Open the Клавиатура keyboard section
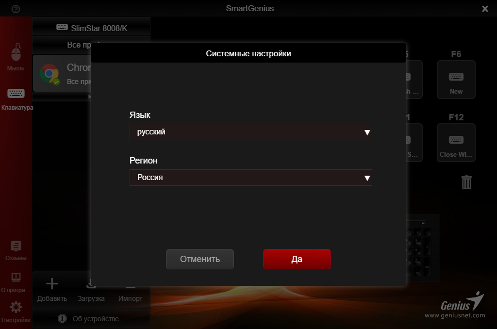Screen dimensions: 497x329 pos(16,99)
